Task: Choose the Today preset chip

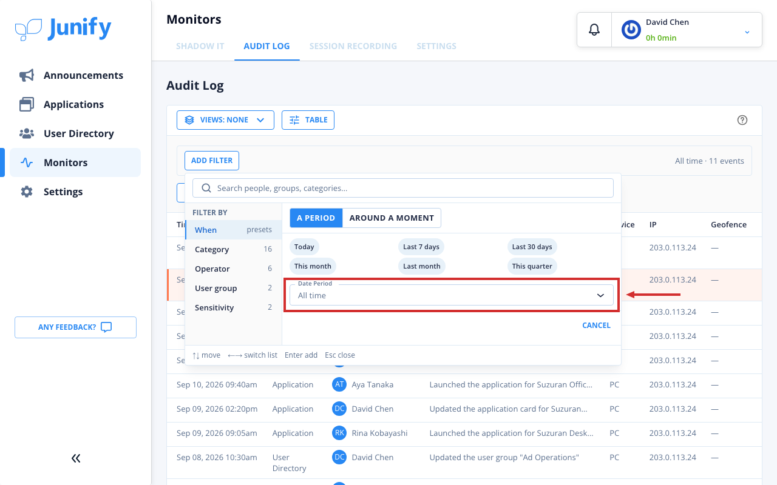Action: 304,247
